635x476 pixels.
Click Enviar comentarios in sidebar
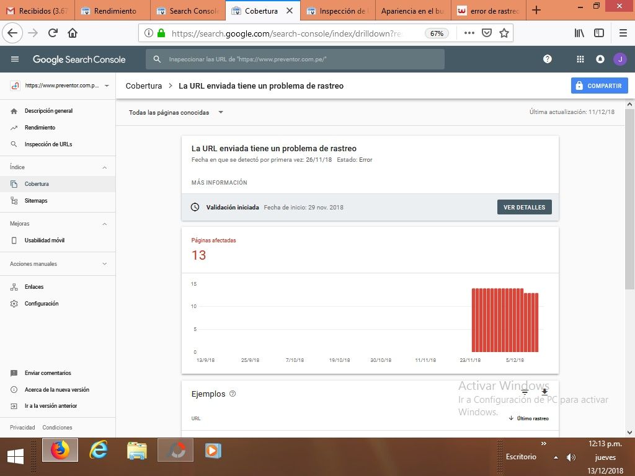[x=58, y=373]
